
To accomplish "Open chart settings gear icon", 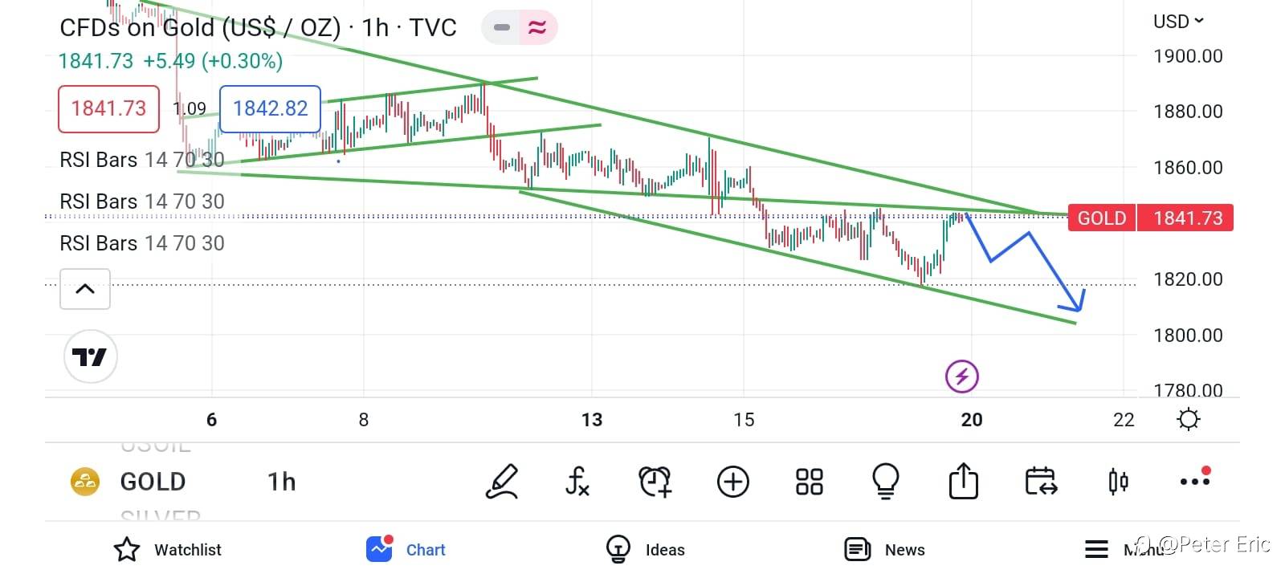I will [1188, 419].
